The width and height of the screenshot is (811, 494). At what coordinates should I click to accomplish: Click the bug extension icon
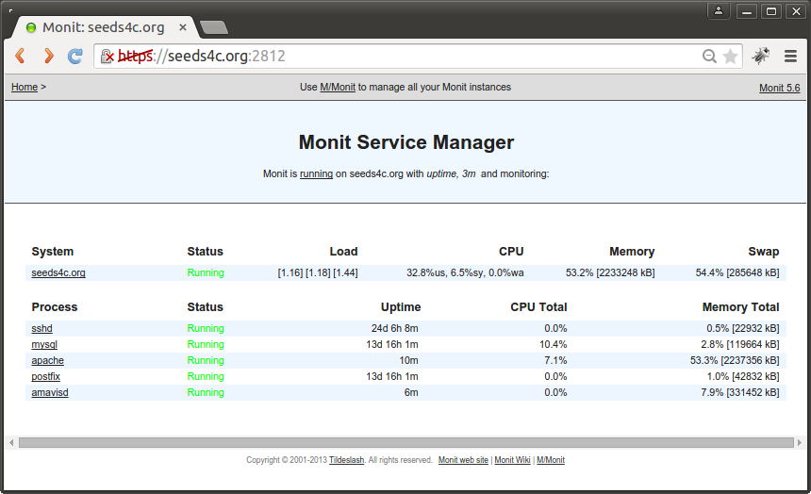pos(760,57)
